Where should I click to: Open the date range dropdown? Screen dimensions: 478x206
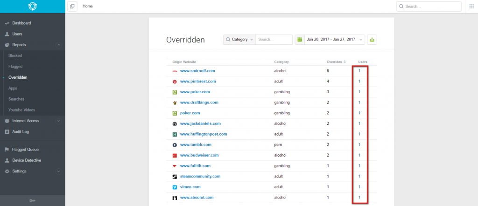pyautogui.click(x=334, y=40)
